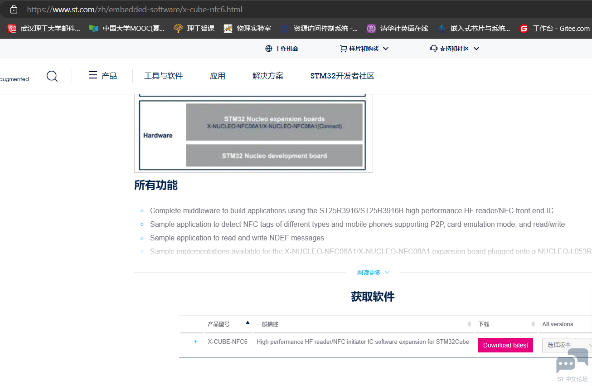Image resolution: width=592 pixels, height=386 pixels.
Task: Click the X-CUBE-NFC6 product number cell
Action: (228, 342)
